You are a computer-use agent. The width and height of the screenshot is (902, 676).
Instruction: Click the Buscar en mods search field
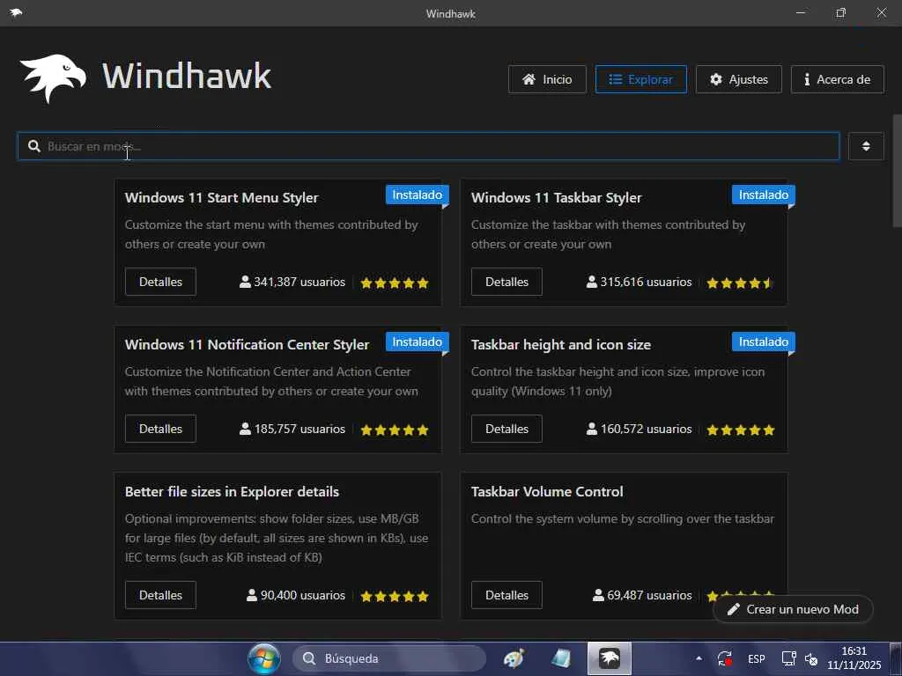(428, 147)
